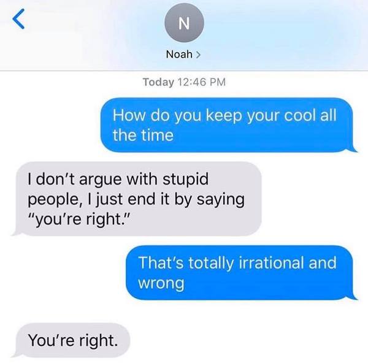Select the Today 12:46 PM timestamp
Image resolution: width=368 pixels, height=363 pixels.
[184, 82]
